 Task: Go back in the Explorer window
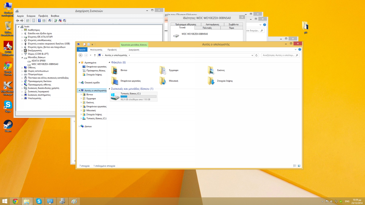(81, 55)
